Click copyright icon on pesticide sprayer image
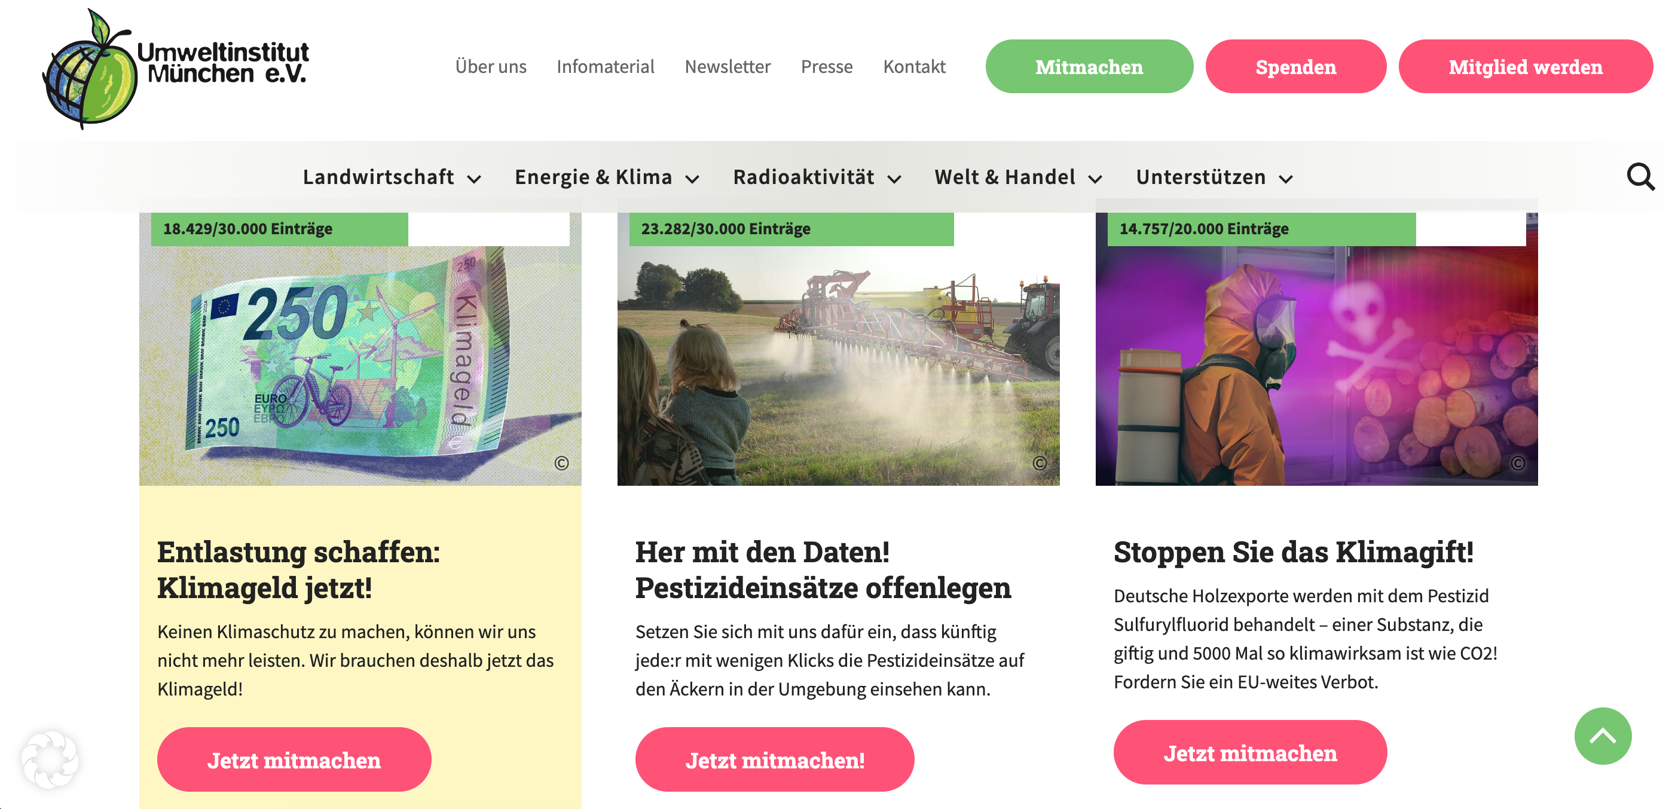The image size is (1675, 809). (x=1039, y=462)
